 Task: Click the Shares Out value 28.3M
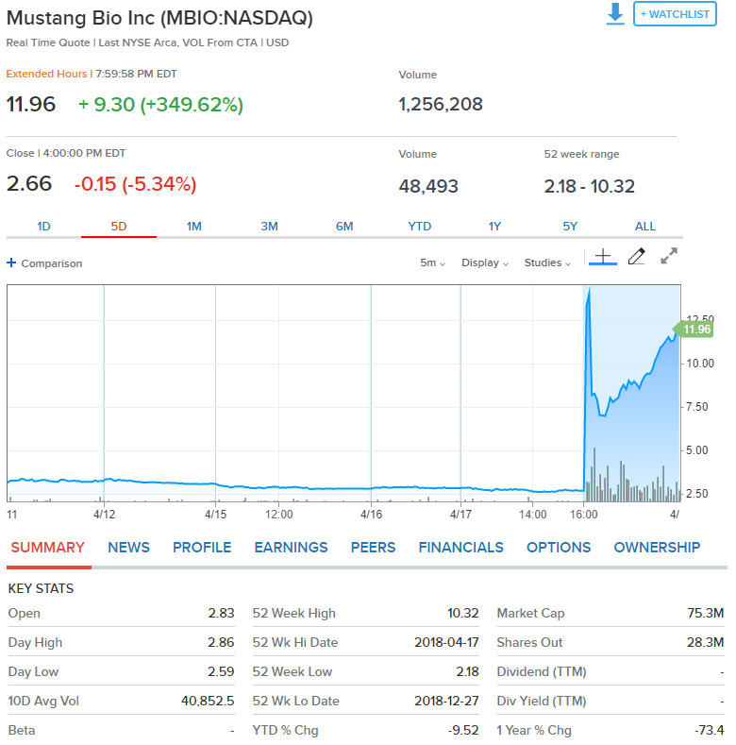coord(706,642)
